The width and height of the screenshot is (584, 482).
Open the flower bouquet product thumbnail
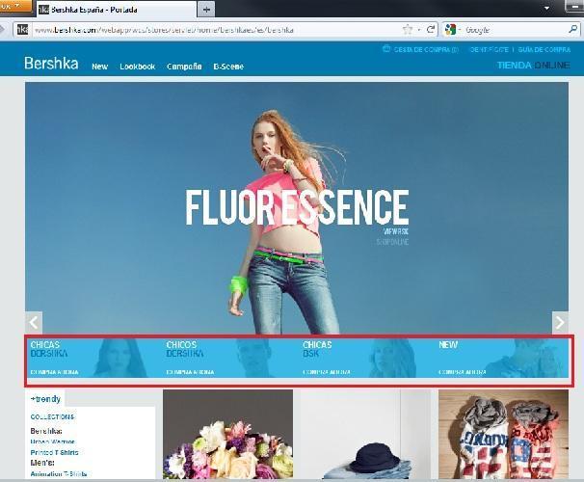tap(227, 436)
